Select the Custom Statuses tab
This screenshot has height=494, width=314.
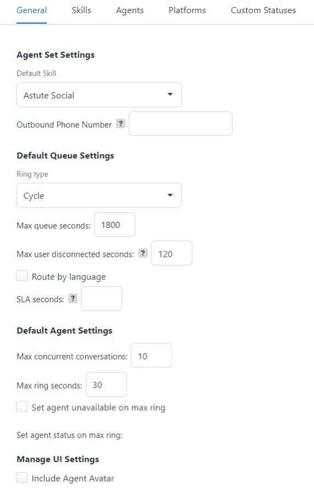click(x=263, y=10)
